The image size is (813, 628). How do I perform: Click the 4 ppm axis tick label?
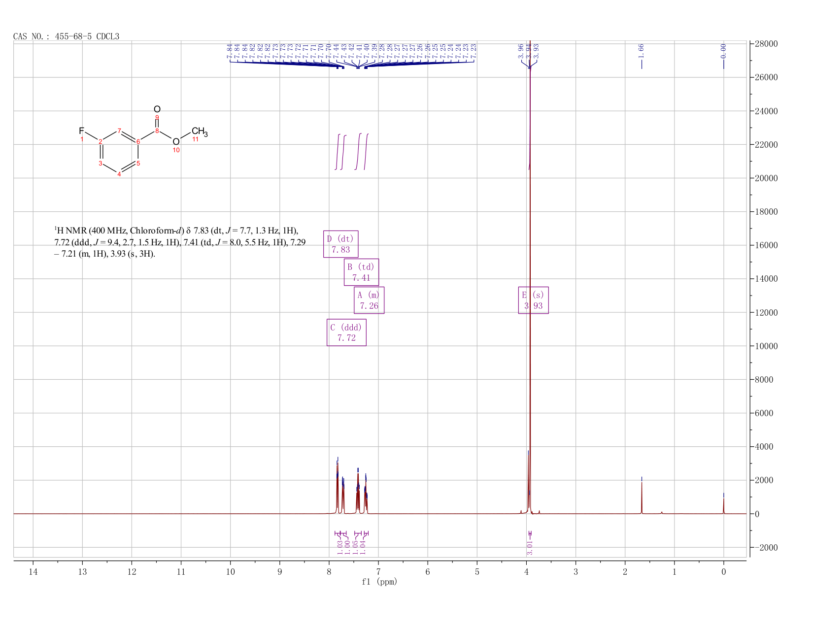526,571
